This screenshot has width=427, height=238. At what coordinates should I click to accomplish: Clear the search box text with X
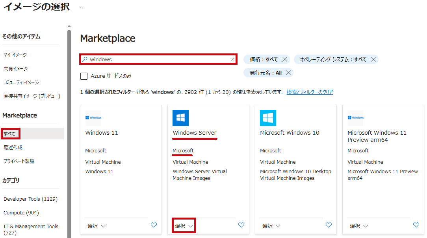click(x=232, y=59)
